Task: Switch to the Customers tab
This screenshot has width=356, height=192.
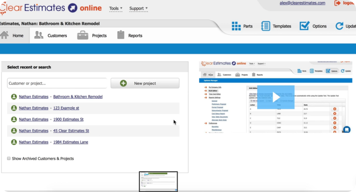Action: coord(50,36)
